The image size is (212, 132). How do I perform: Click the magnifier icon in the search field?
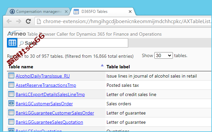click(21, 43)
